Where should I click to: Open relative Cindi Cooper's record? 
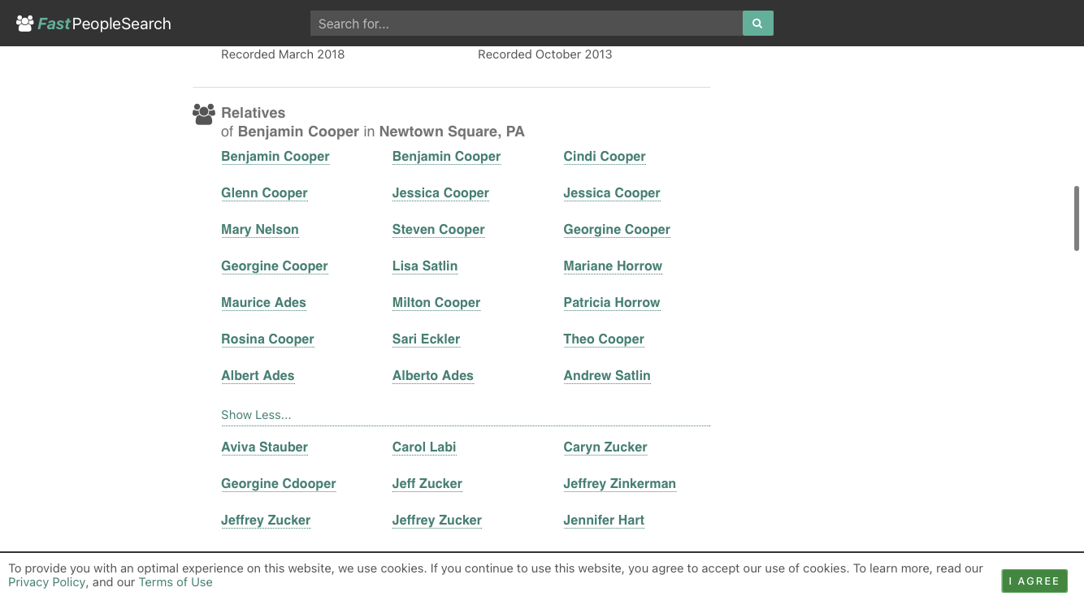coord(605,157)
